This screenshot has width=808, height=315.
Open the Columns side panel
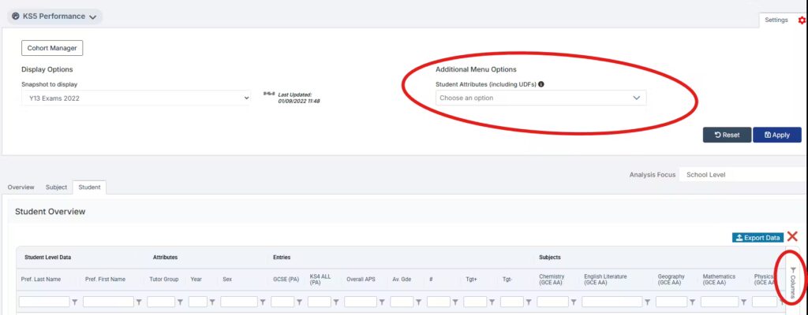793,281
